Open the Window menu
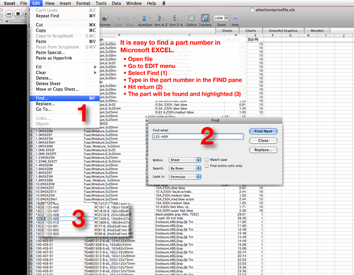The width and height of the screenshot is (354, 275). click(x=134, y=3)
